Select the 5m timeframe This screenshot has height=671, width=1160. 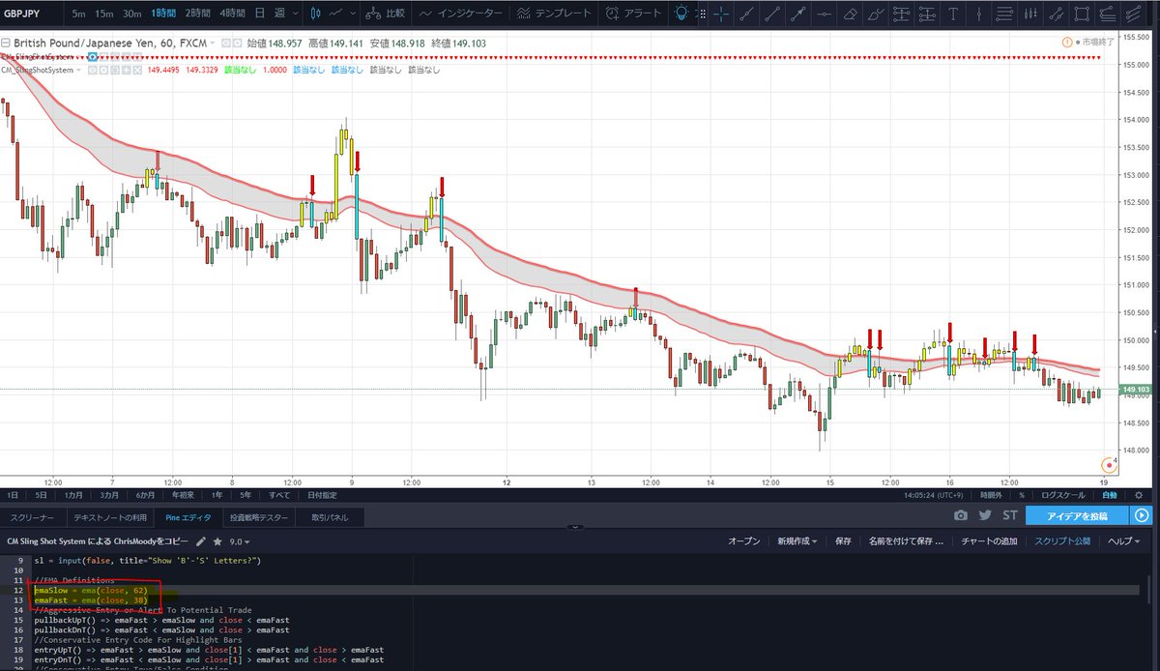[78, 14]
